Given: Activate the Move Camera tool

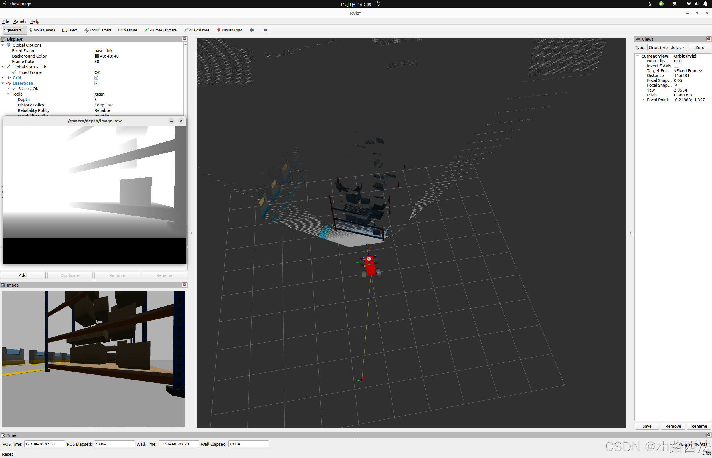Looking at the screenshot, I should tap(42, 30).
